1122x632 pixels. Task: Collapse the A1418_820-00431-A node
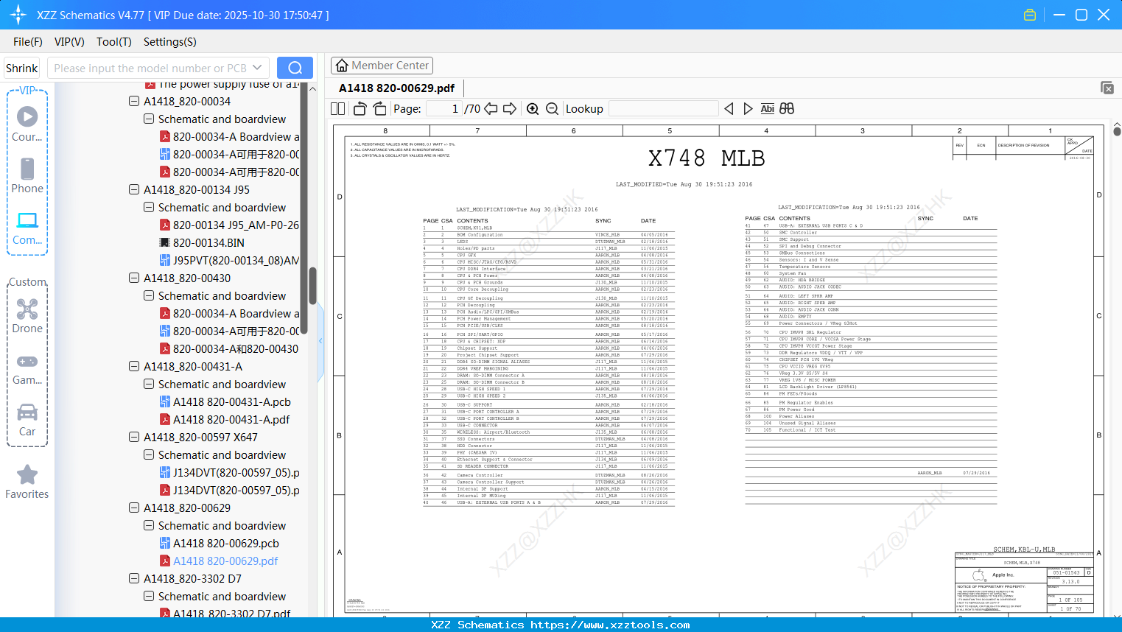pos(134,367)
